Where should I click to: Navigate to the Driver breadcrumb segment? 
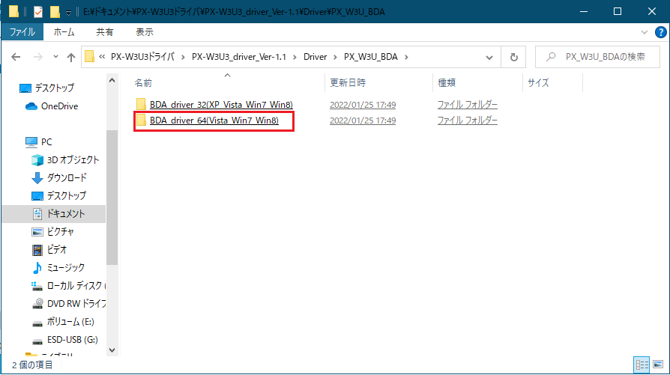pos(316,58)
